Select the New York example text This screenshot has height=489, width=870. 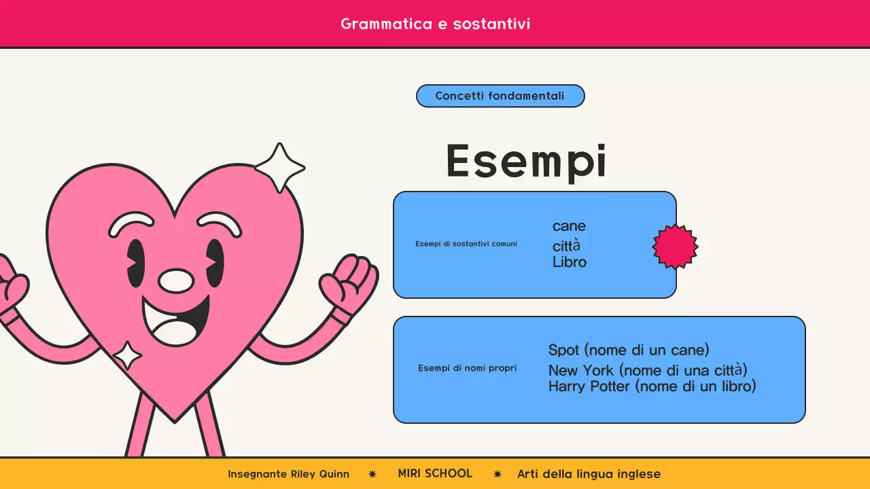pos(647,370)
